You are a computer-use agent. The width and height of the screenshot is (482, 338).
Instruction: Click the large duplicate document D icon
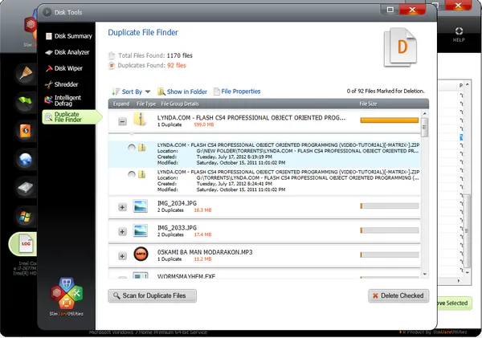coord(401,47)
